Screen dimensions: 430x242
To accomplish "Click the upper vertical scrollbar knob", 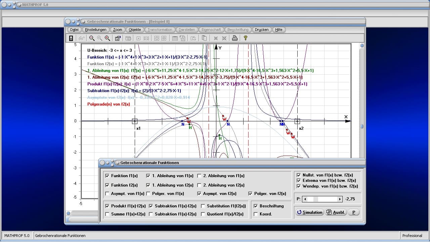I will tap(362, 46).
